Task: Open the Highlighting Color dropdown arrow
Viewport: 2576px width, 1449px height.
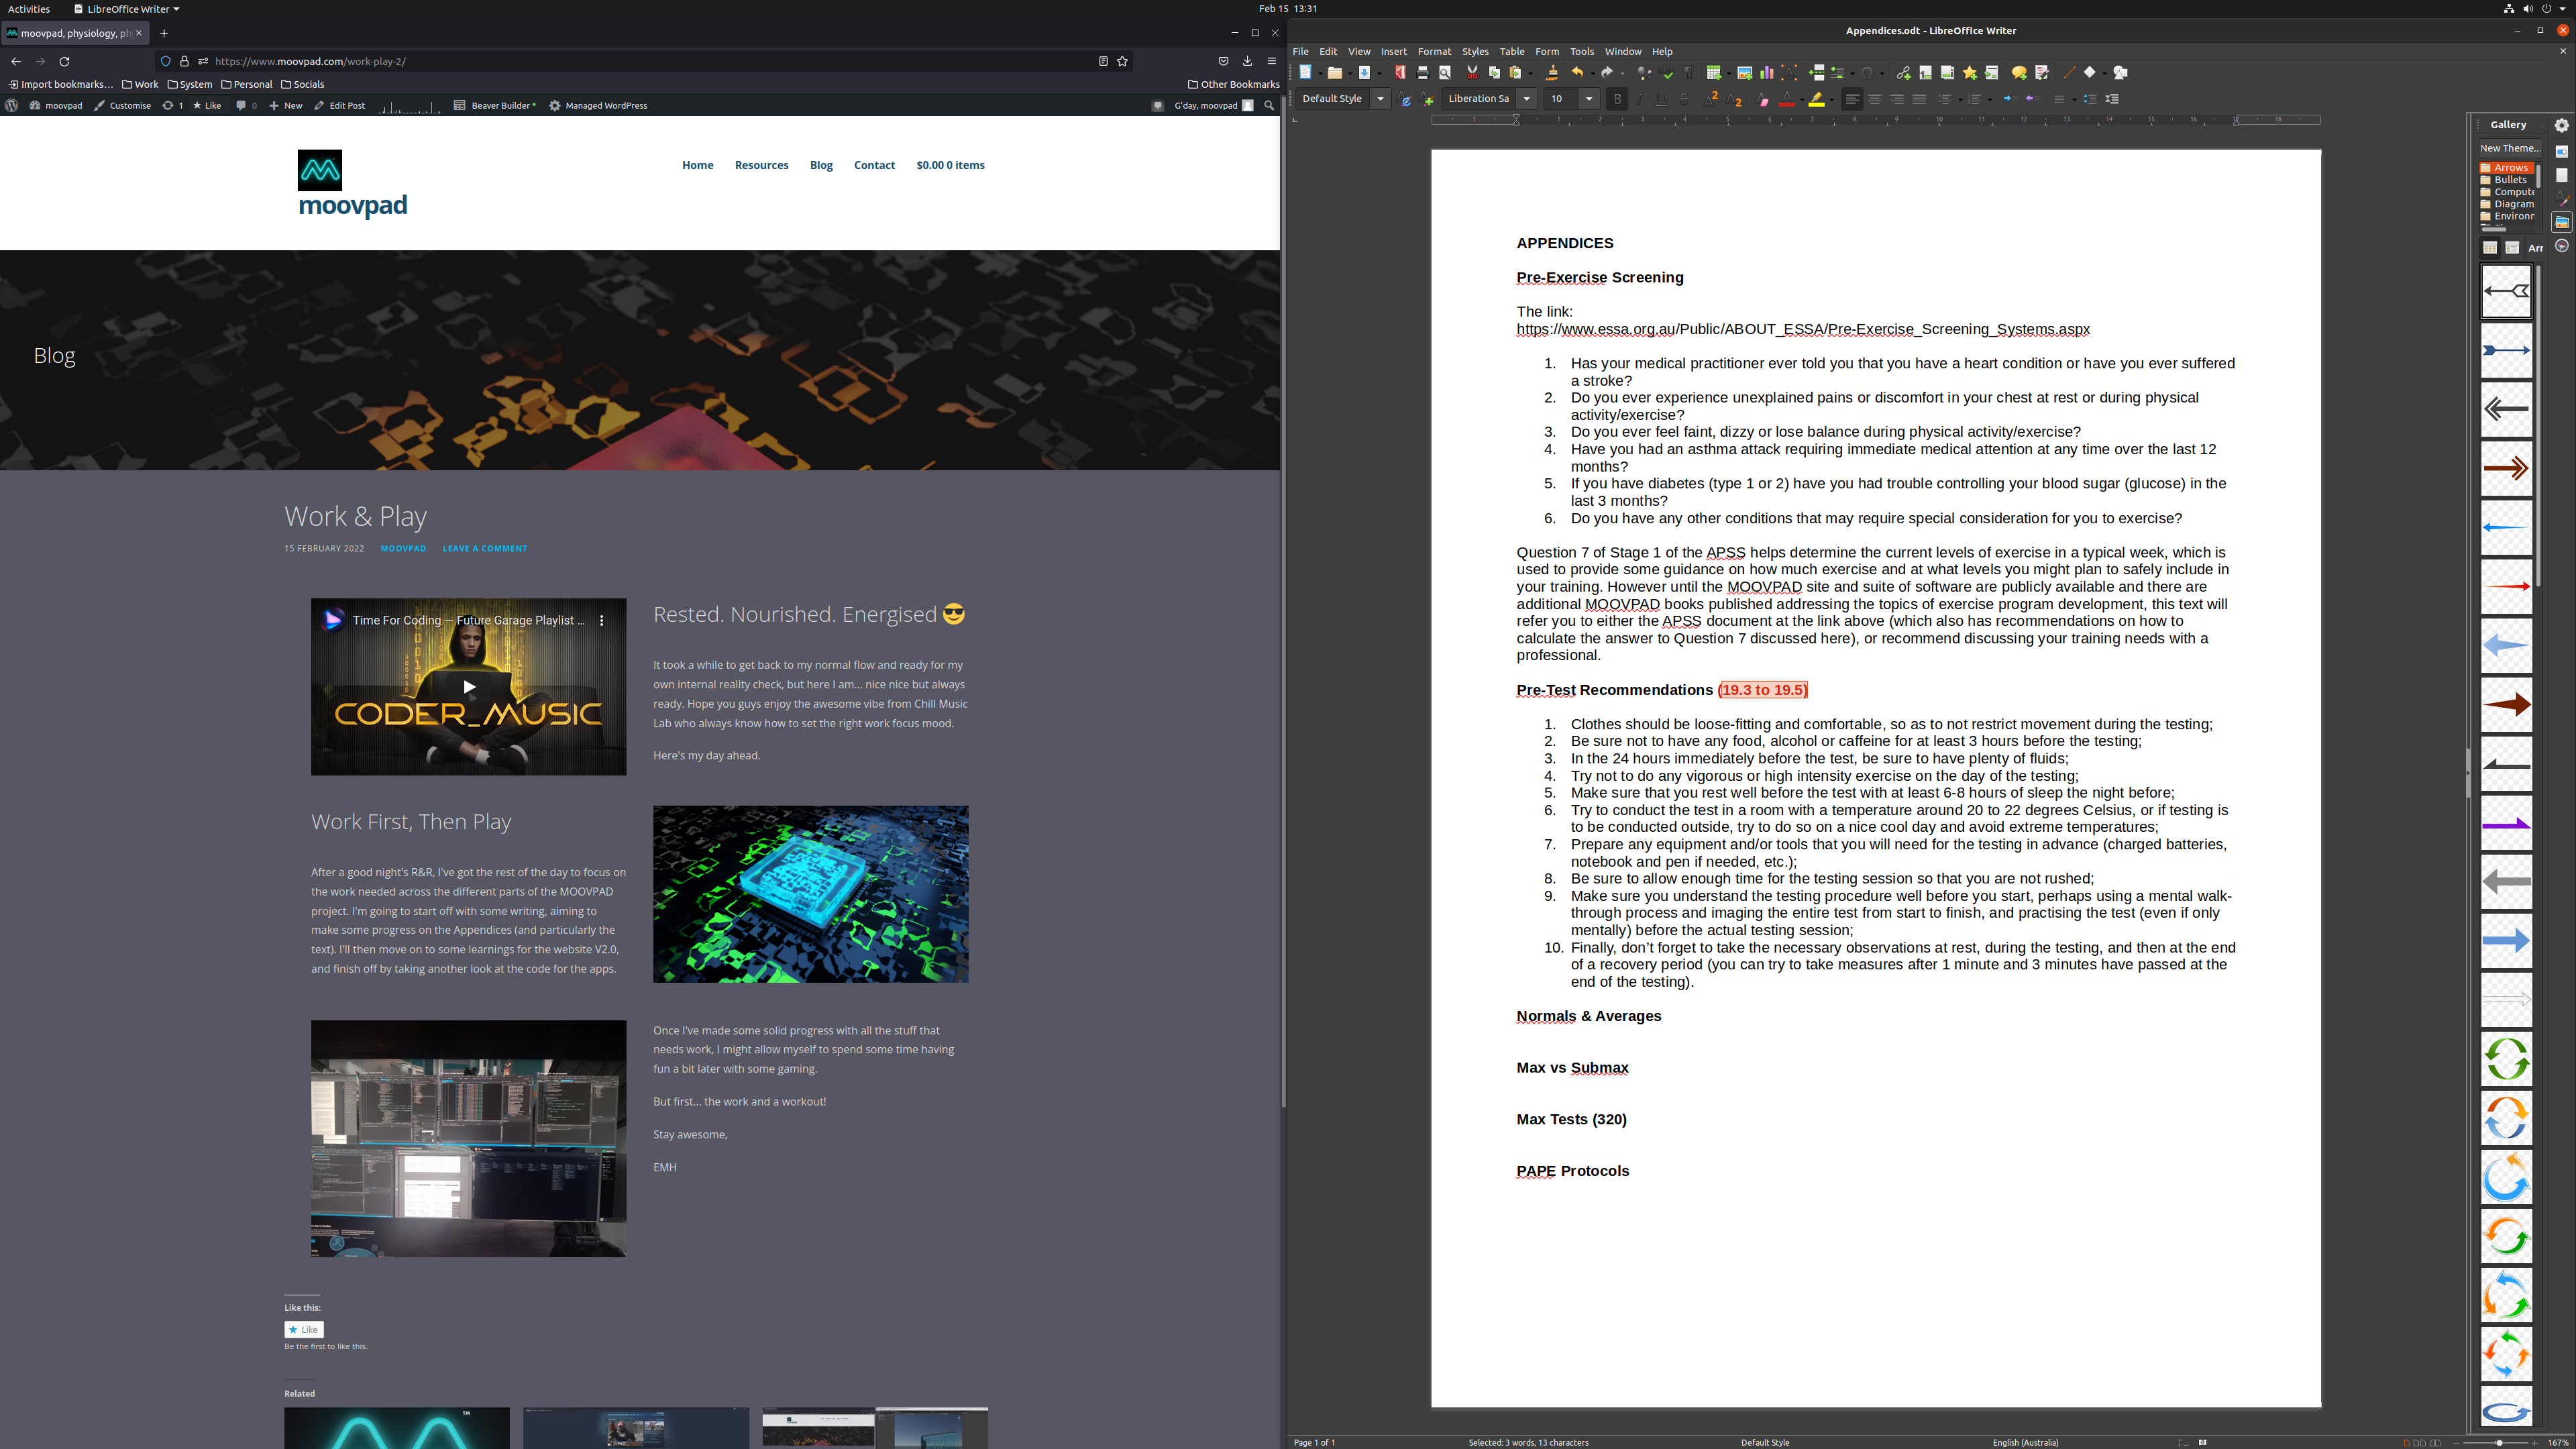Action: 1832,99
